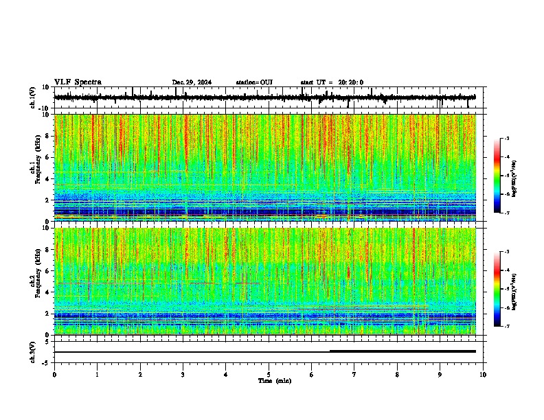The image size is (544, 420).
Task: Click the "3" tick on the time axis
Action: click(183, 375)
